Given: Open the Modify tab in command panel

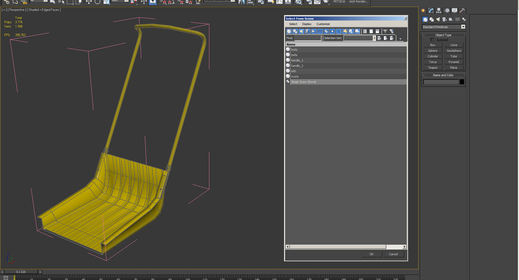Looking at the screenshot, I should tap(431, 10).
